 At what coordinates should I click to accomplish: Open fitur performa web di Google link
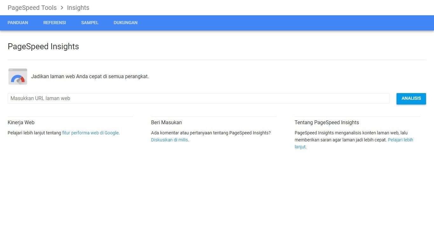(x=91, y=133)
